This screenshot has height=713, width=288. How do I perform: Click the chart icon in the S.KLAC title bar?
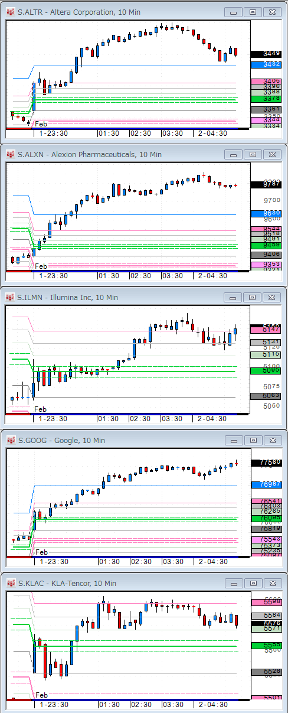[10, 584]
